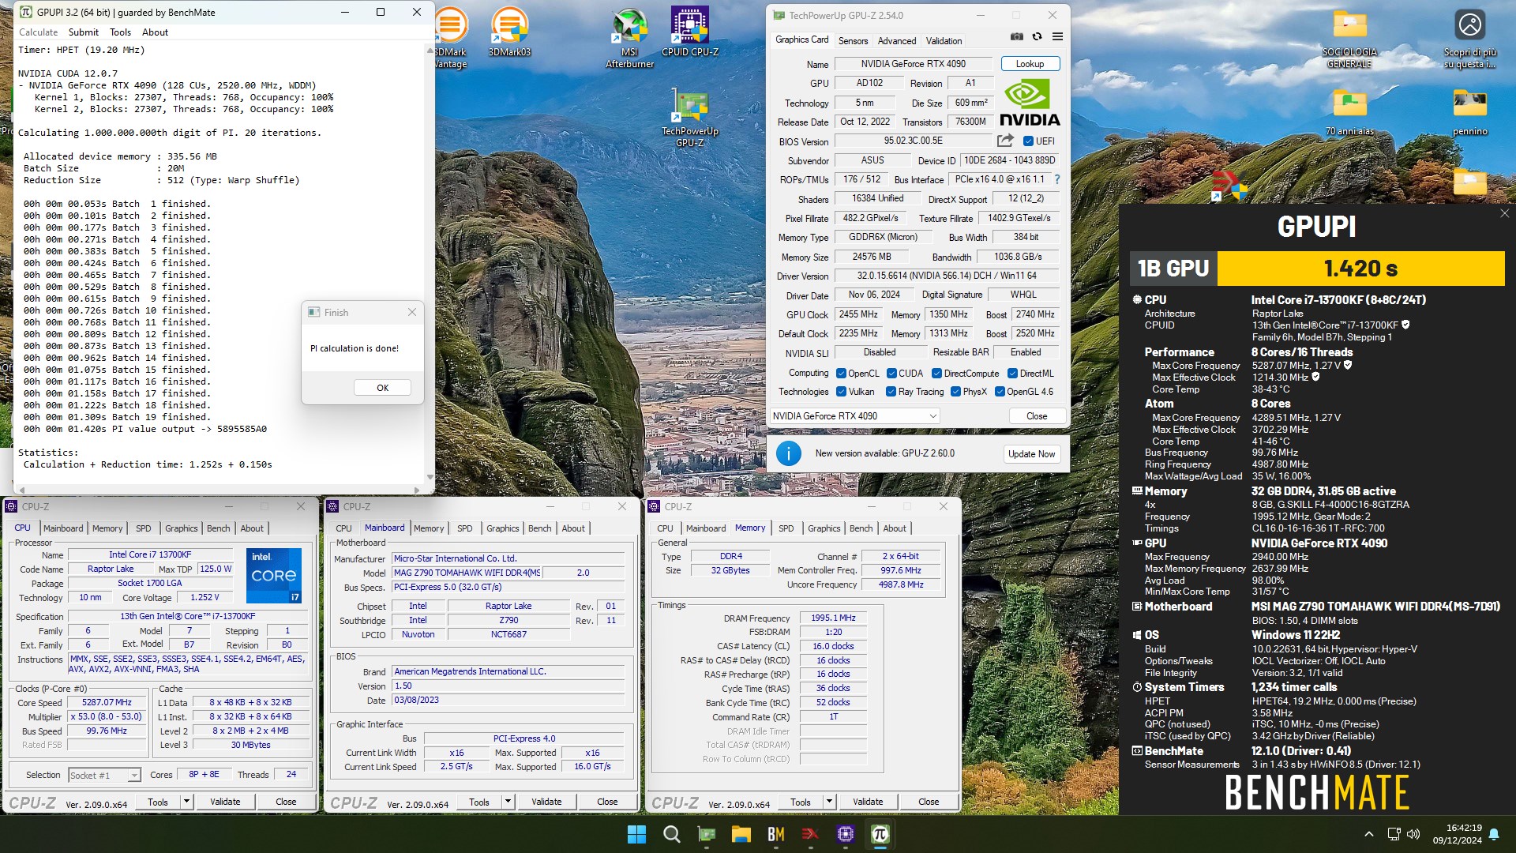
Task: Click Update Now in GPU-Z
Action: click(x=1031, y=454)
